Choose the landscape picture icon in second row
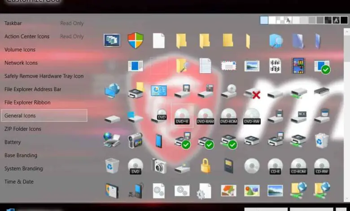Viewport: 350px width, 211px height. coord(252,66)
